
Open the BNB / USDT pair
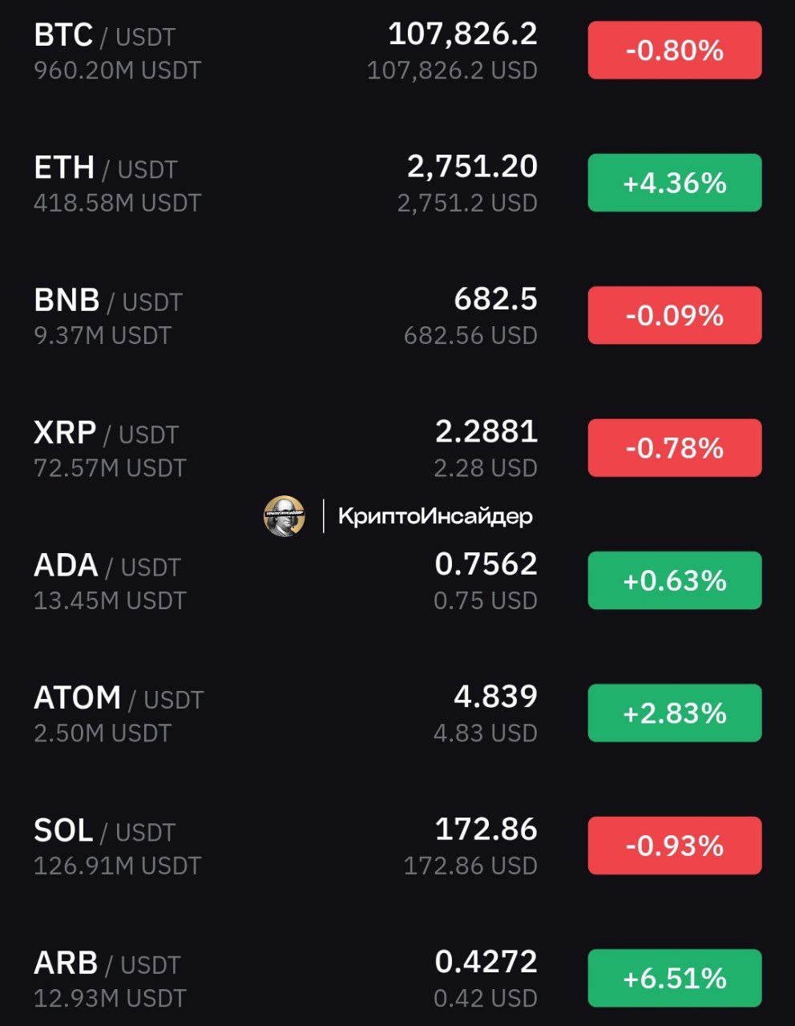[x=397, y=315]
